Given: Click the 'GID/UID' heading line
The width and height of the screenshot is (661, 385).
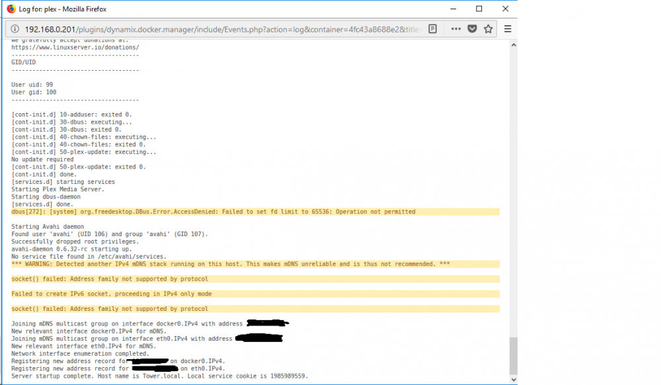Looking at the screenshot, I should click(24, 62).
